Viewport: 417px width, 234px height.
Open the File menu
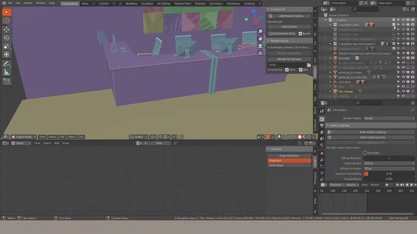point(10,3)
